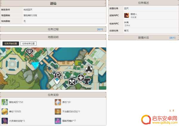This screenshot has height=126, width=179.
Task: Click the quest start location pin marker
Action: click(57, 81)
